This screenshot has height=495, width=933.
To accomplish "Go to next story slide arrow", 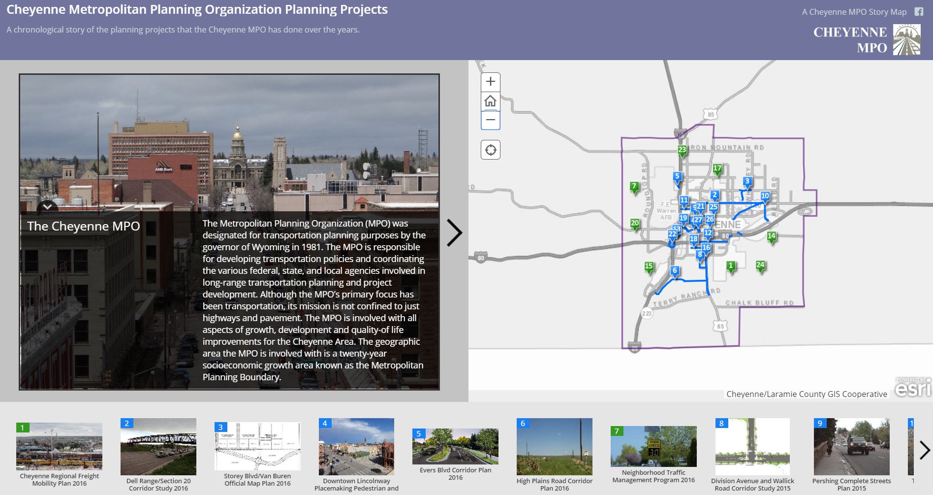I will (454, 232).
